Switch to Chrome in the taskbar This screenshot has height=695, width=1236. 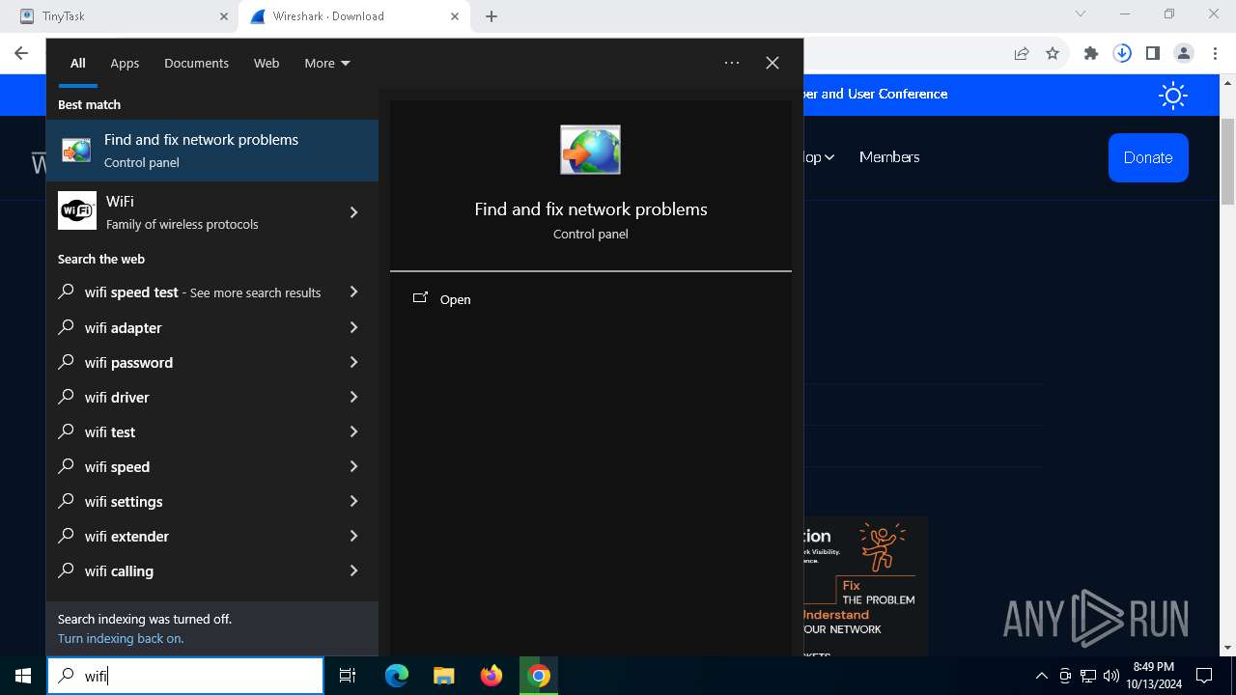539,676
